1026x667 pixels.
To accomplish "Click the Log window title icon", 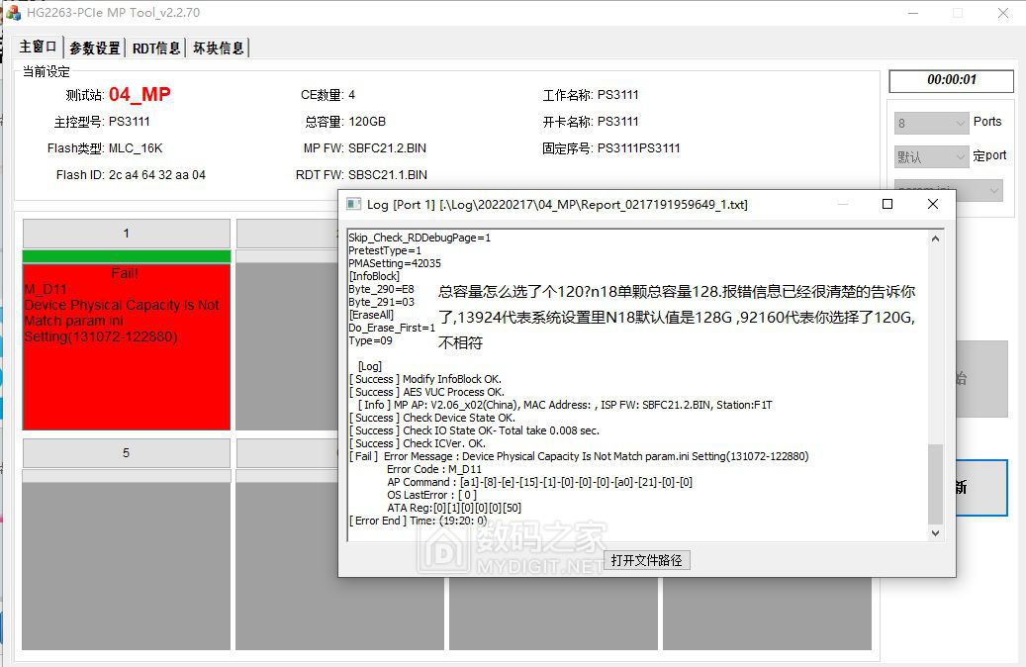I will click(x=354, y=204).
